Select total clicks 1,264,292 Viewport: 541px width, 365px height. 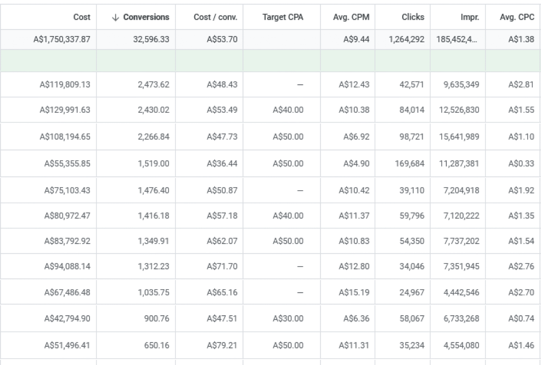(406, 39)
